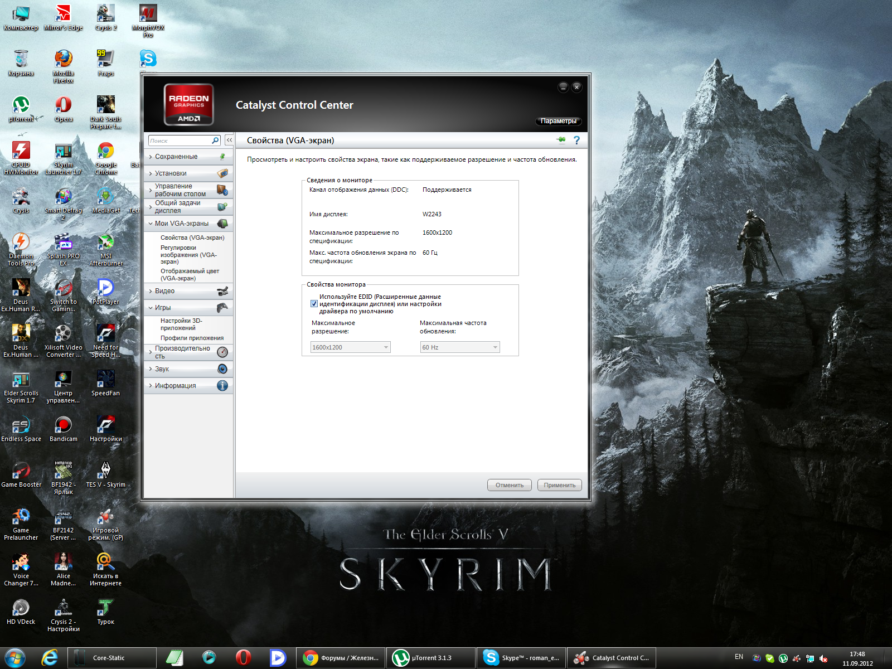The width and height of the screenshot is (892, 669).
Task: Switch to the Skype taskbar window
Action: (522, 658)
